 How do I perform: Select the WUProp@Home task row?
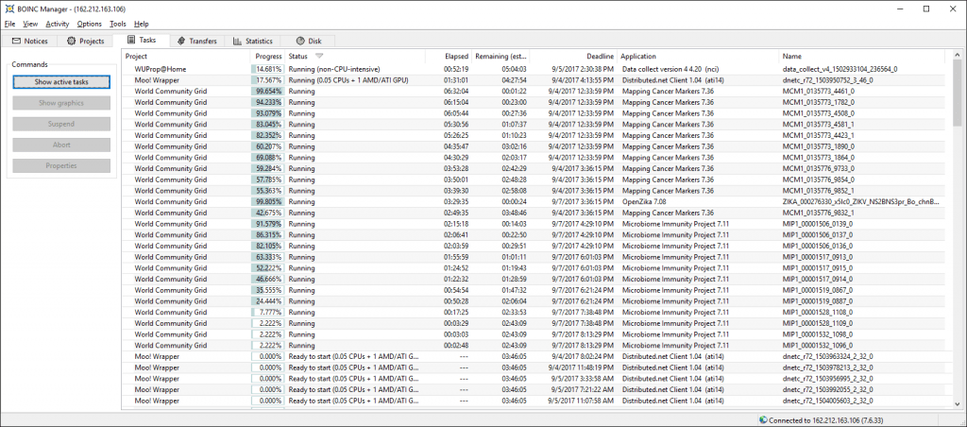(x=533, y=69)
